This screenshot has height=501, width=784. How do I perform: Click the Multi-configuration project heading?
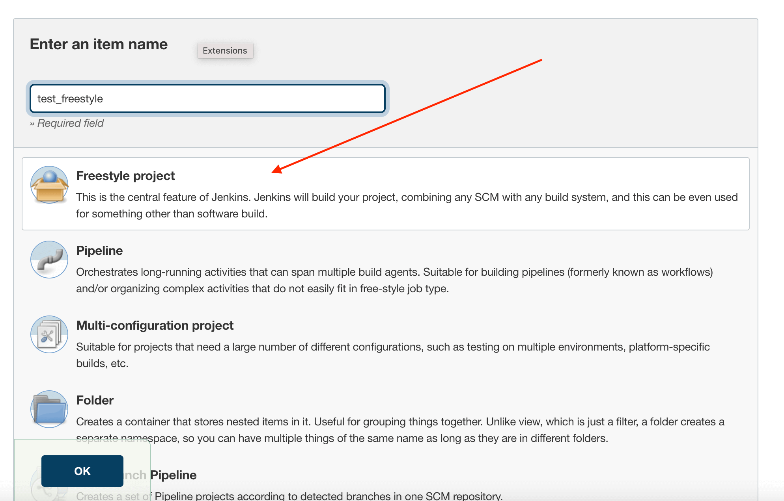pyautogui.click(x=155, y=325)
